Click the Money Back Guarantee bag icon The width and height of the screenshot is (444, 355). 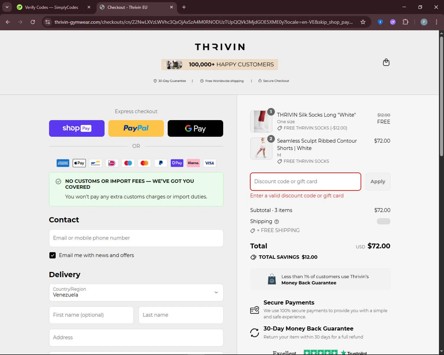(x=272, y=279)
